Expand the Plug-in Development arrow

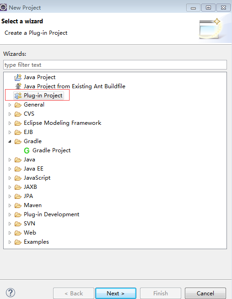pyautogui.click(x=10, y=214)
